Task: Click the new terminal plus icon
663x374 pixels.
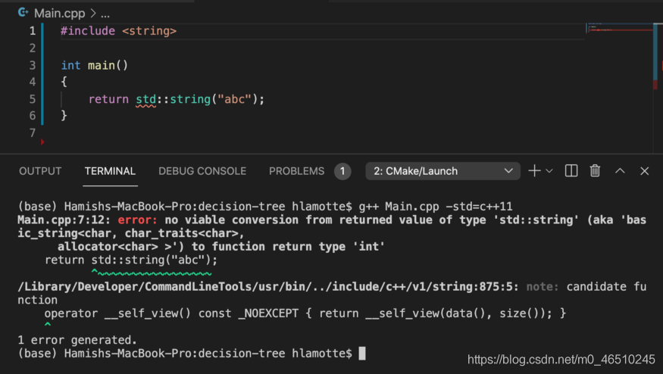Action: (534, 171)
